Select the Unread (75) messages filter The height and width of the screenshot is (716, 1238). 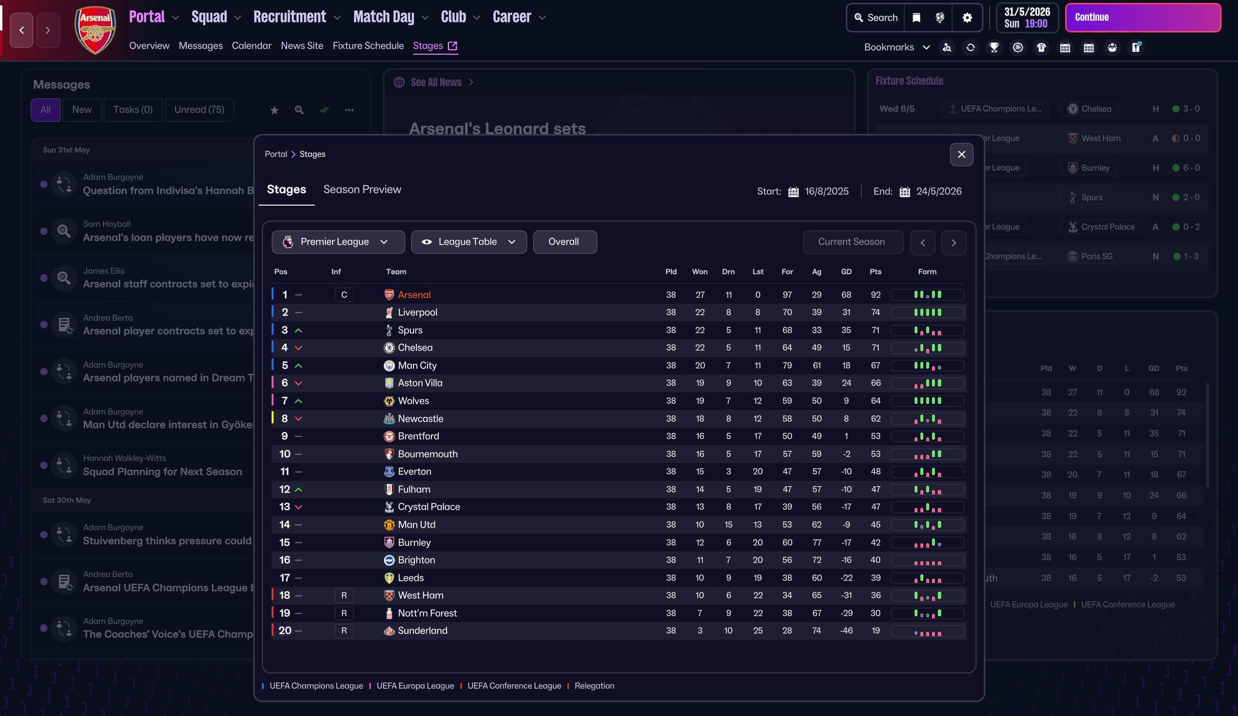point(199,109)
